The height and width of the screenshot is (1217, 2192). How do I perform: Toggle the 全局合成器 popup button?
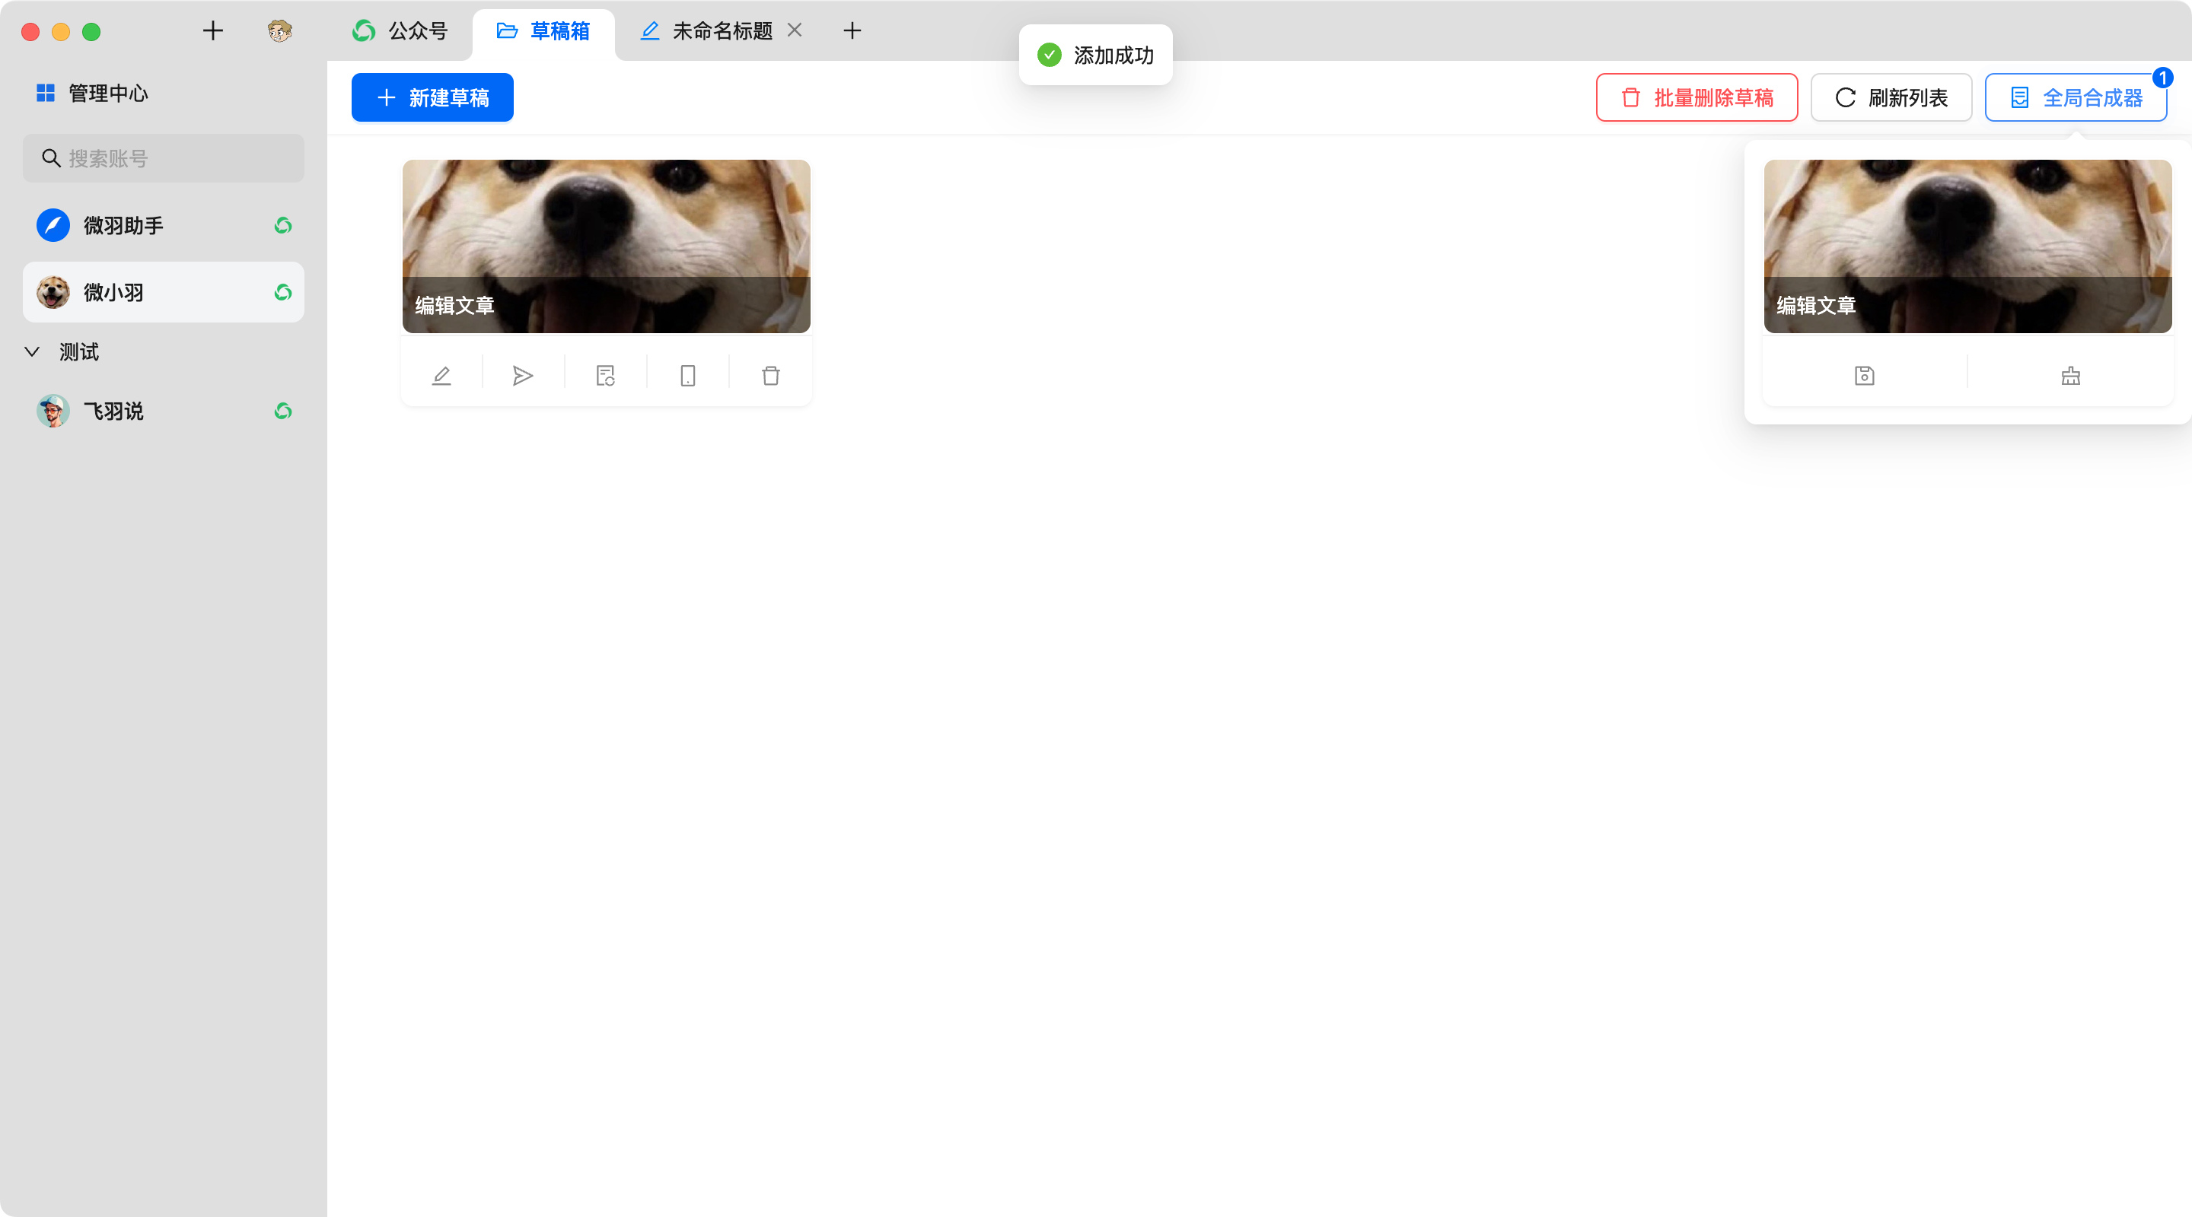2076,98
